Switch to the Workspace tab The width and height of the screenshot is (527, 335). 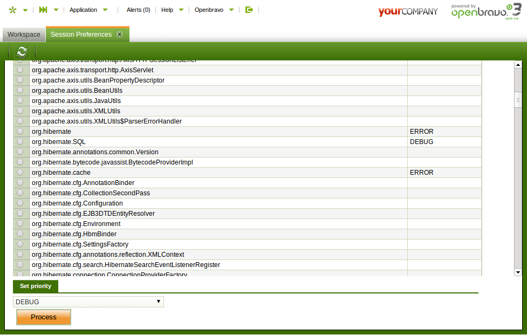(24, 35)
